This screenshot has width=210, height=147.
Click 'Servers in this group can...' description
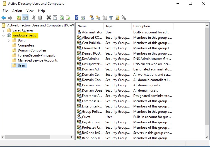tap(153, 133)
